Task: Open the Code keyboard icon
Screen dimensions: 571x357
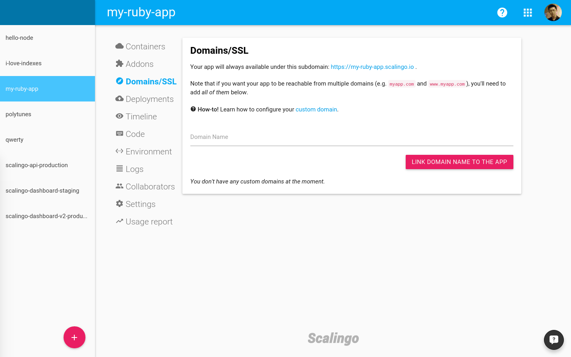Action: tap(120, 134)
